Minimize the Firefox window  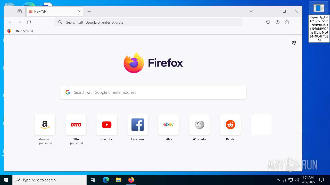[x=273, y=11]
